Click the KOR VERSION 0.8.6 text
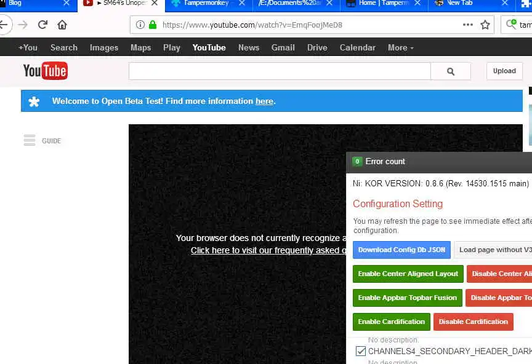The height and width of the screenshot is (364, 532). (x=441, y=184)
